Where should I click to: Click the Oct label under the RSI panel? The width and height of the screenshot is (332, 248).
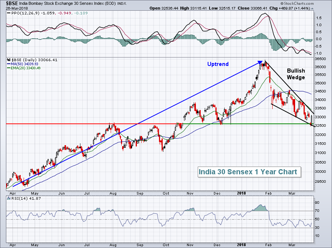point(166,245)
